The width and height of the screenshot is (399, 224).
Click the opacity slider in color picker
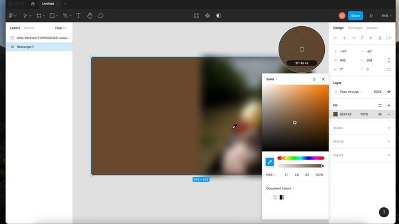[300, 166]
